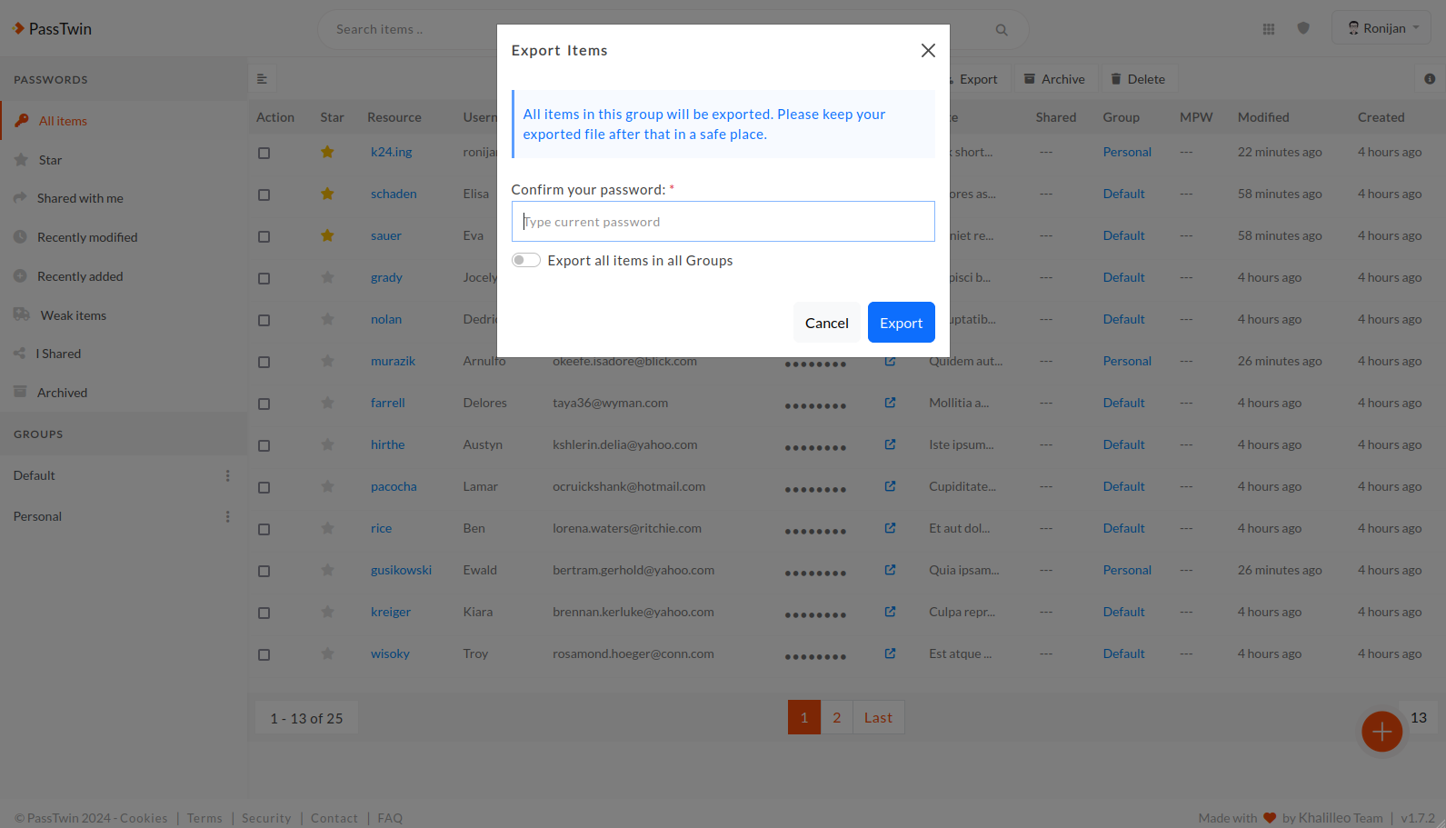This screenshot has height=828, width=1446.
Task: Open external link for gusikowski row
Action: (x=890, y=570)
